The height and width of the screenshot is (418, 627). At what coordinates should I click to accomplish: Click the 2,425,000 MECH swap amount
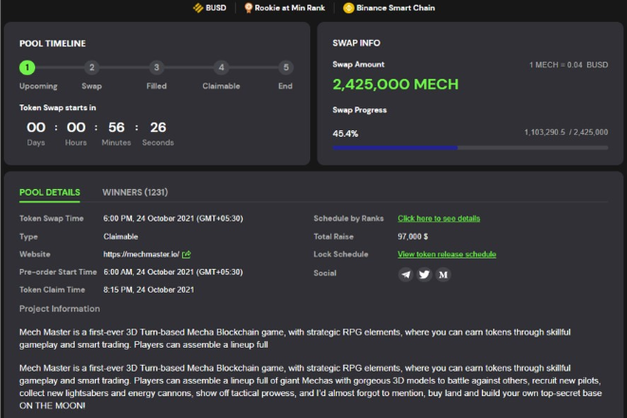(396, 85)
